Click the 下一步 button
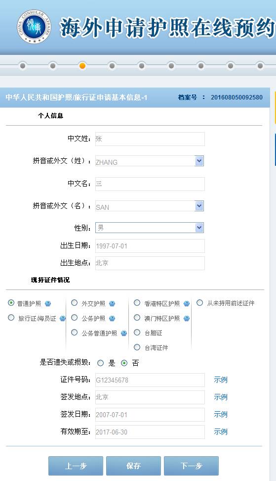 coord(191,466)
